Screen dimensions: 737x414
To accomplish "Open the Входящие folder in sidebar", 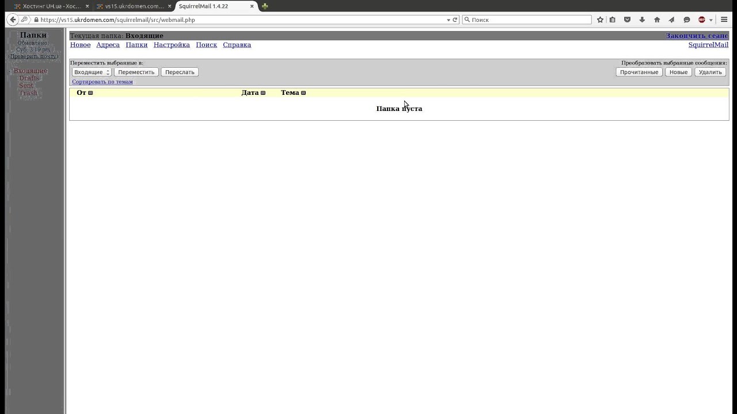I will pos(31,71).
